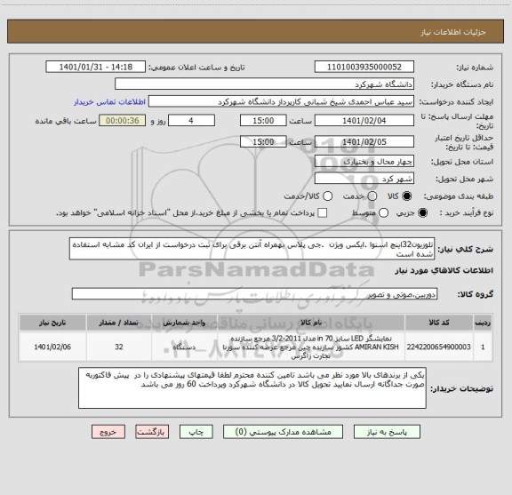The image size is (512, 495).
Task: Click the ایجاد کننده درخواست field
Action: (x=281, y=101)
